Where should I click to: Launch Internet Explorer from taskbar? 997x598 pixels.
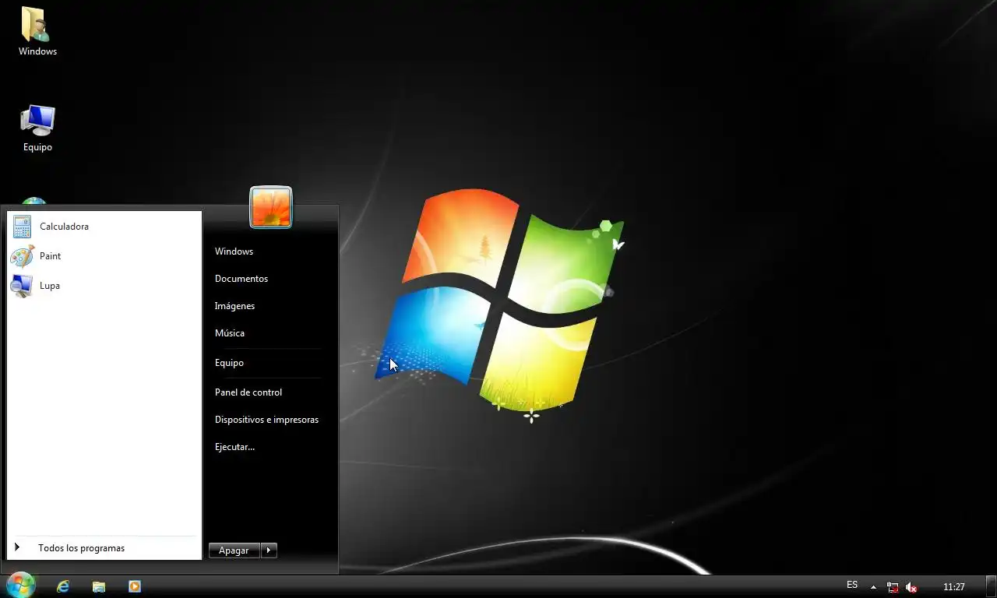pyautogui.click(x=63, y=587)
